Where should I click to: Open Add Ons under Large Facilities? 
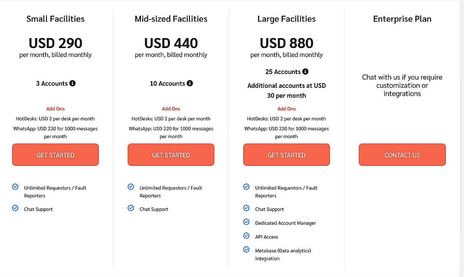(x=286, y=109)
